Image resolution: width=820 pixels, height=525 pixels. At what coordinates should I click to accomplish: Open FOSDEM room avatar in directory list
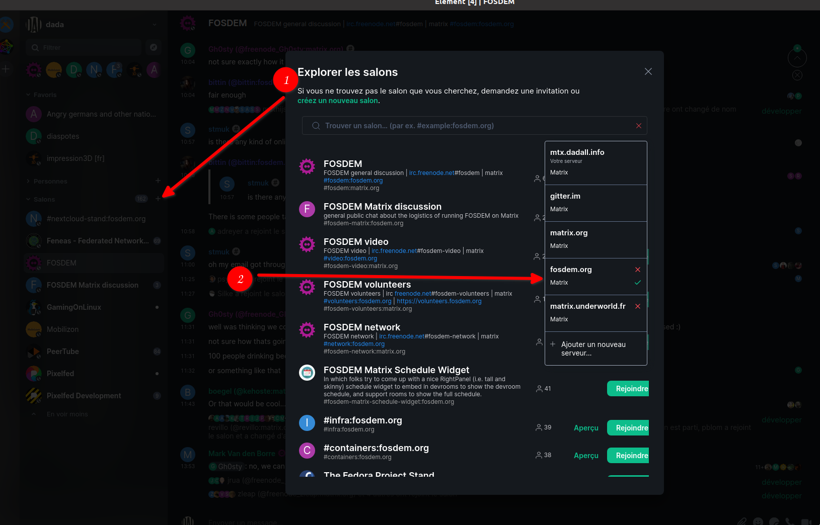307,166
